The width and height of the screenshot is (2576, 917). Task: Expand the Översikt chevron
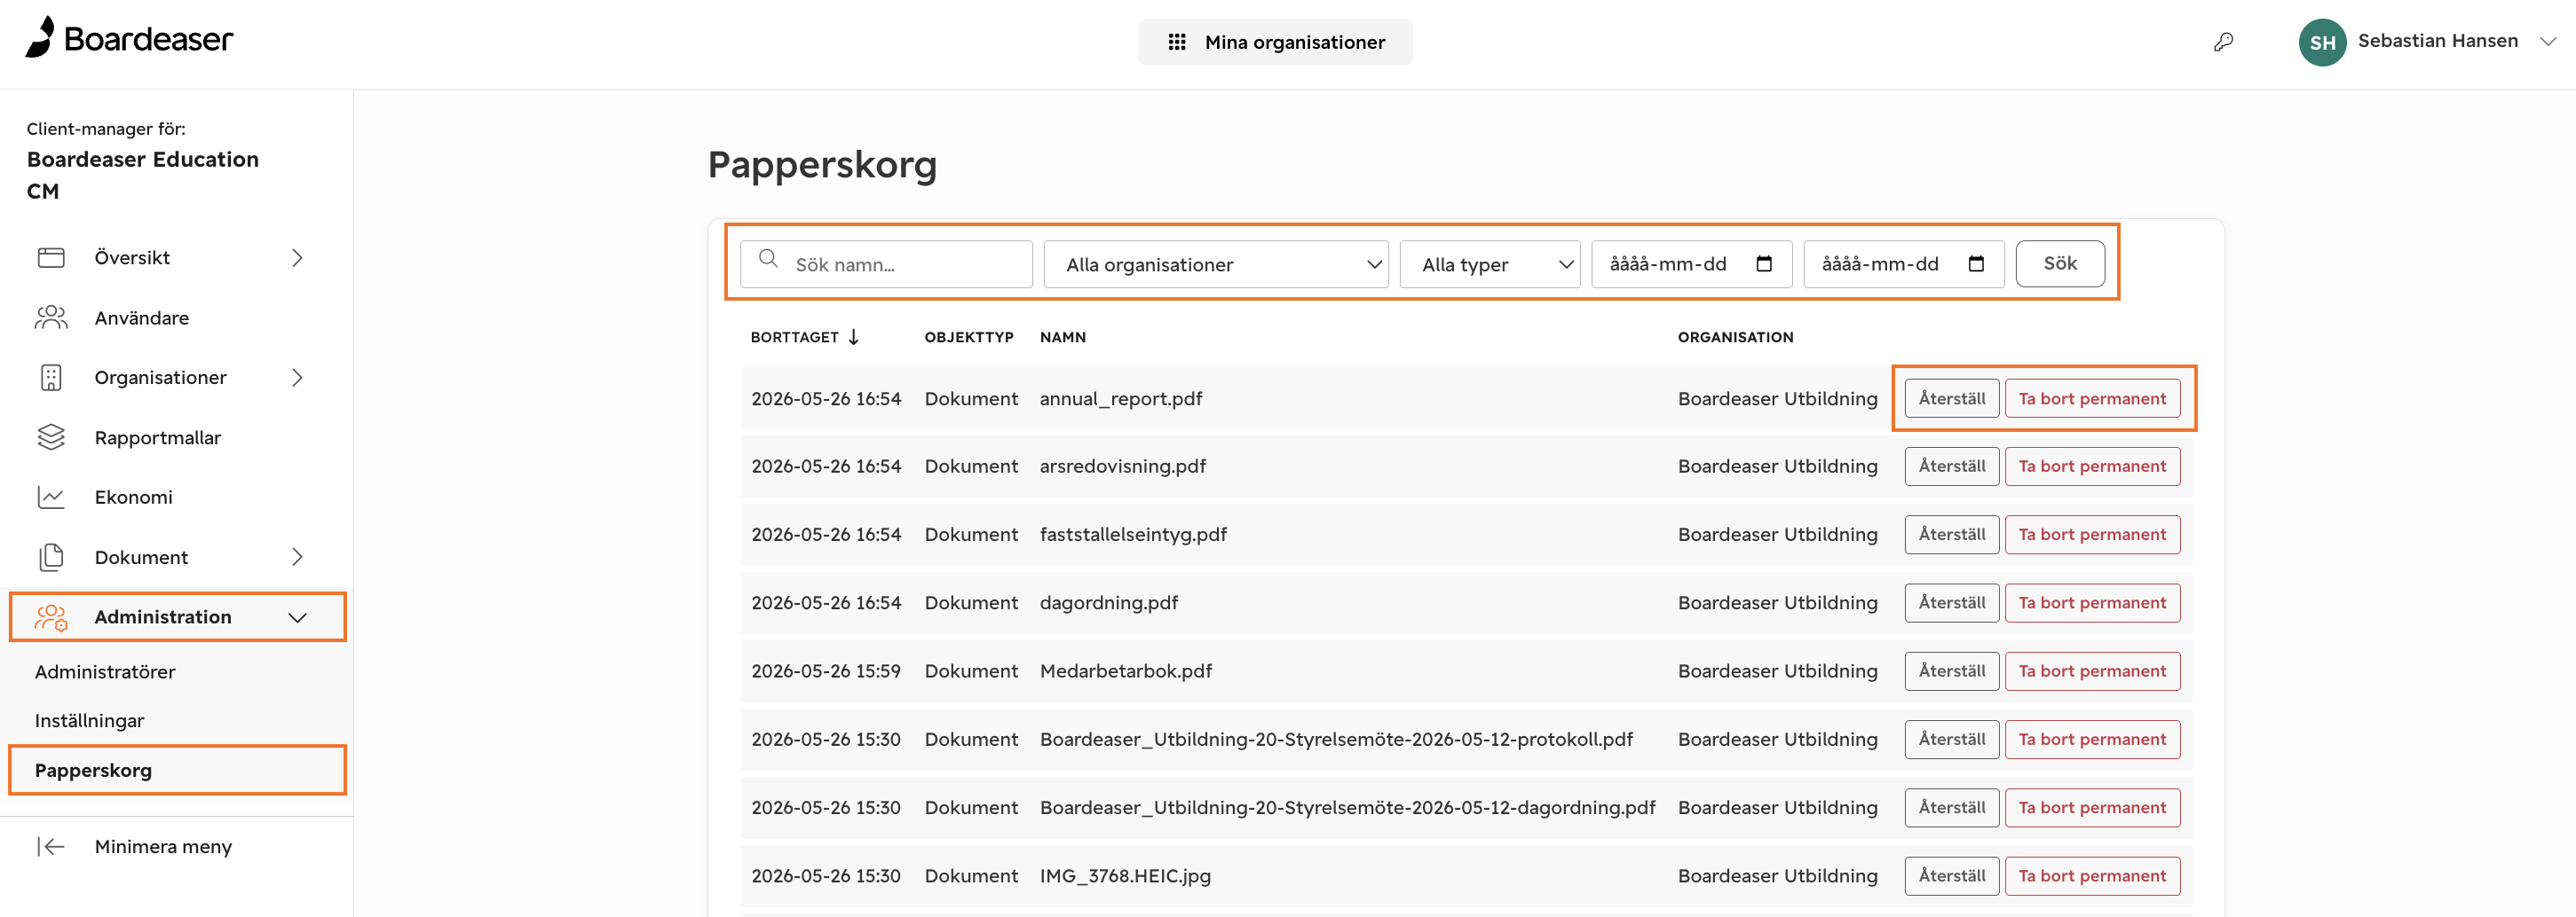click(297, 258)
